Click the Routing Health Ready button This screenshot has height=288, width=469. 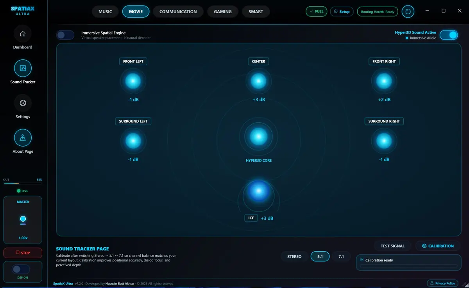click(378, 11)
